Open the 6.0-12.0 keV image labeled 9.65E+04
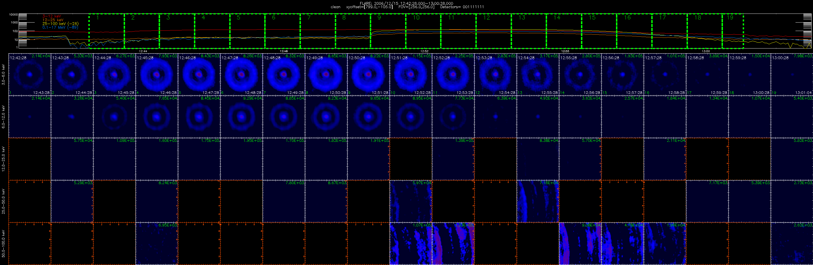Viewport: 813px width, 265px height. pyautogui.click(x=369, y=117)
